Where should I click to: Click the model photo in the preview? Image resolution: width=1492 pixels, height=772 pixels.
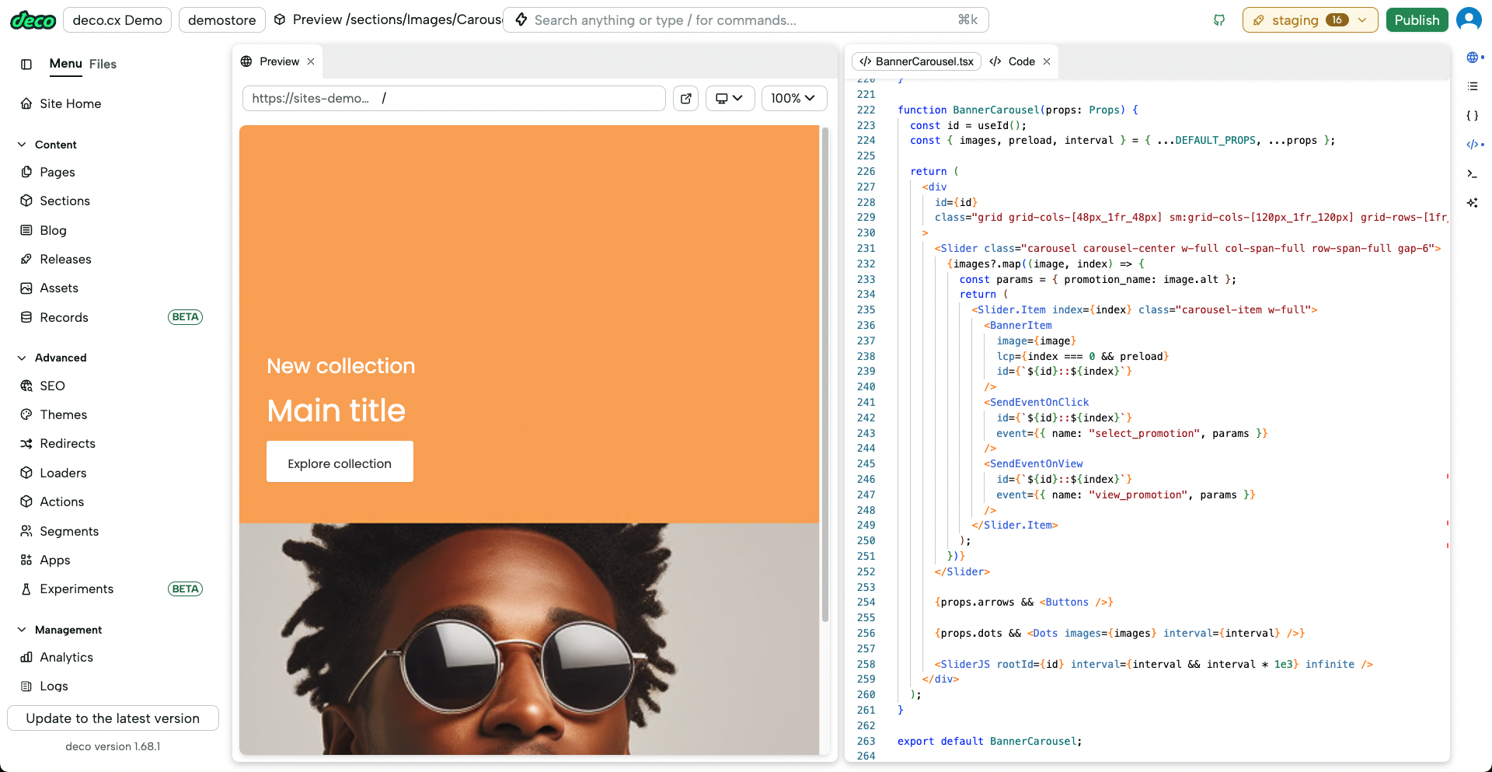[529, 638]
